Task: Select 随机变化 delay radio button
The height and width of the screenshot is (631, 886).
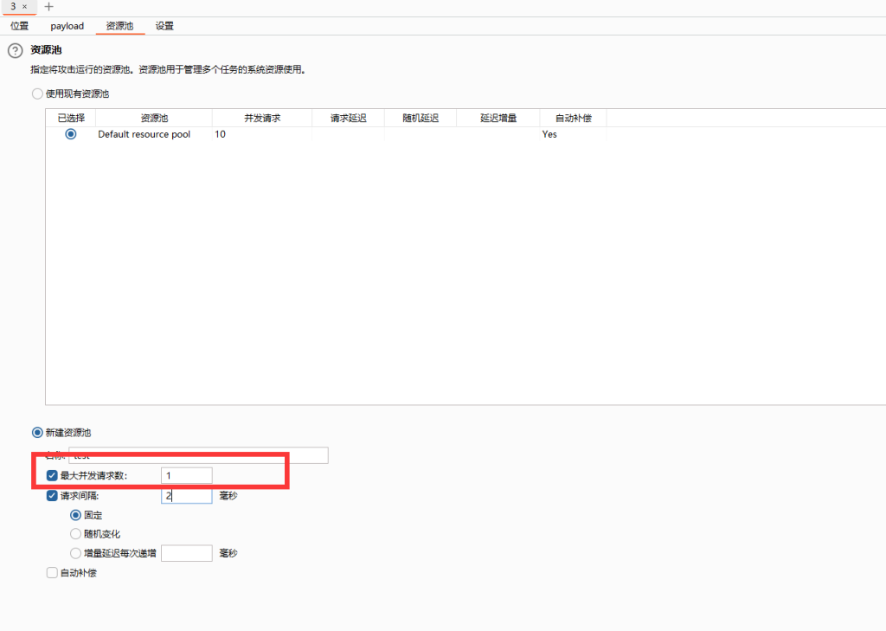Action: click(x=75, y=534)
